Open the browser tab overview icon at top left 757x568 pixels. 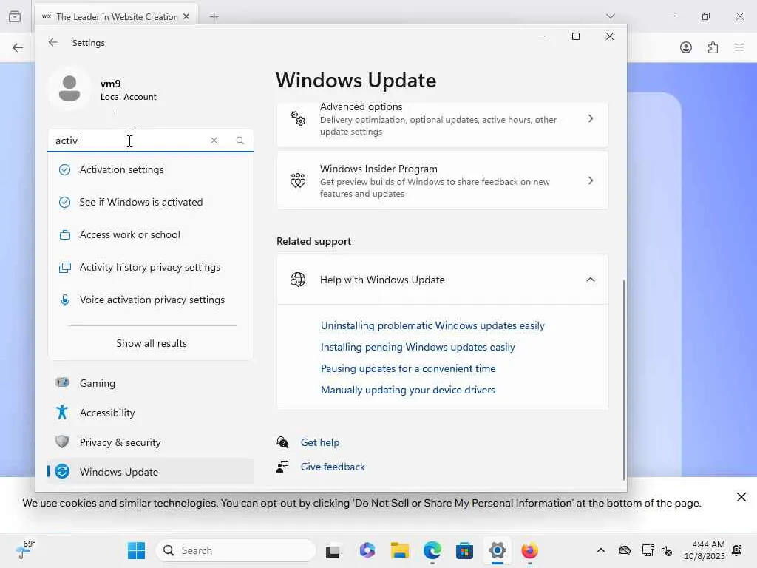click(x=15, y=16)
